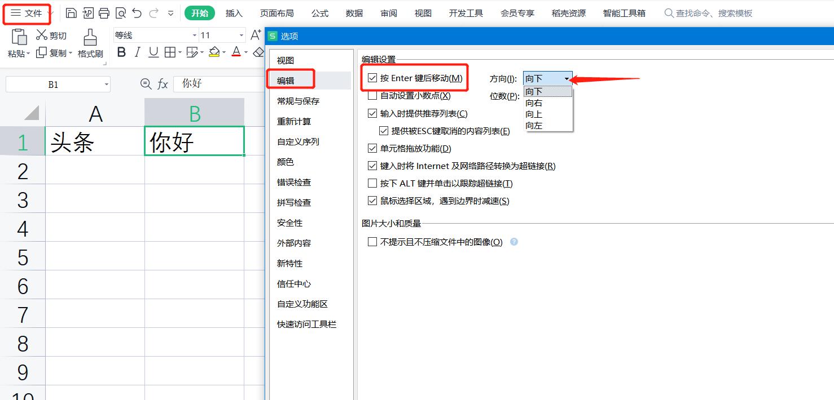This screenshot has width=834, height=400.
Task: Click the highlight fill color icon
Action: (214, 52)
